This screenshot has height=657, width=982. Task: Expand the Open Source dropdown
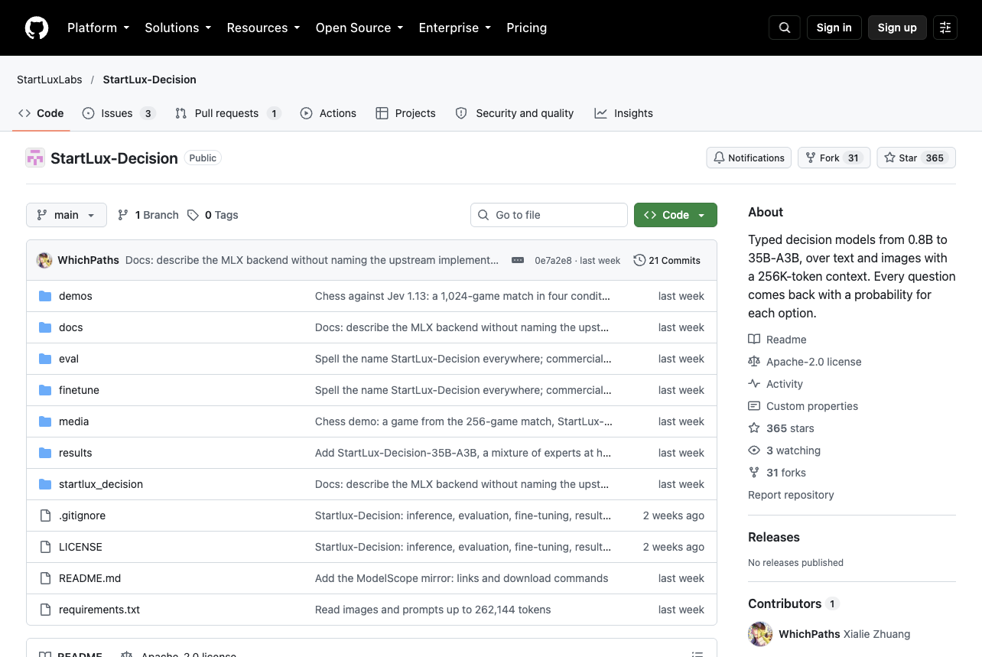359,28
